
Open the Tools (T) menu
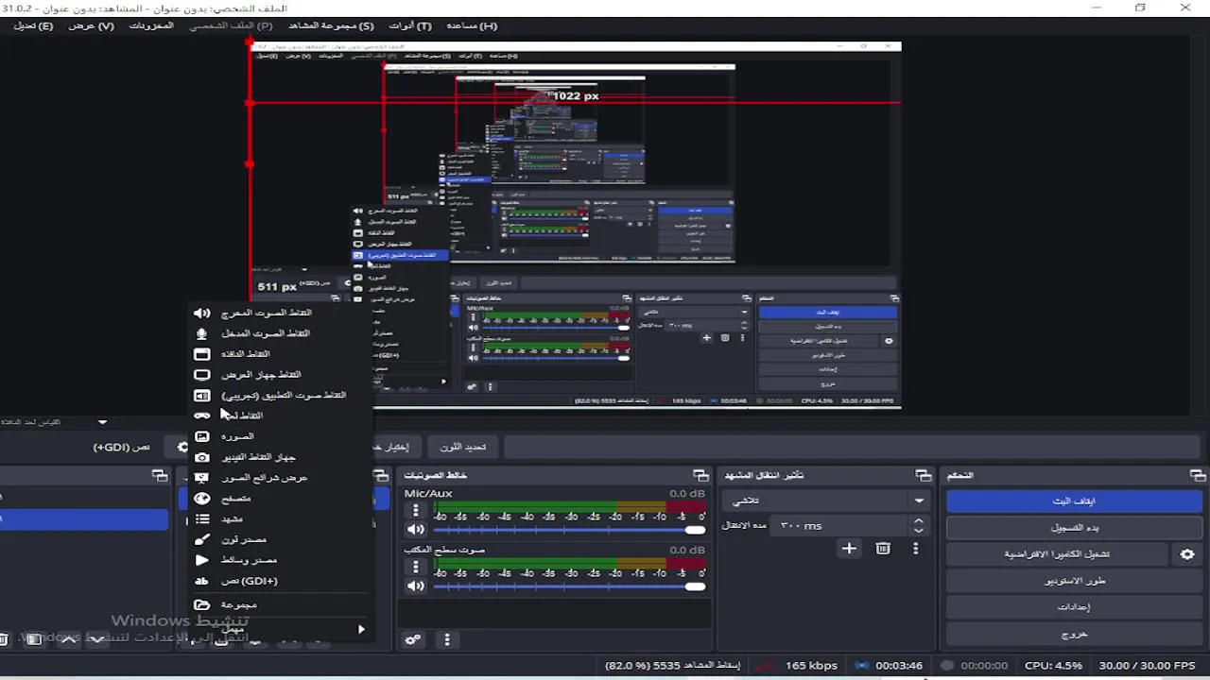(x=410, y=25)
